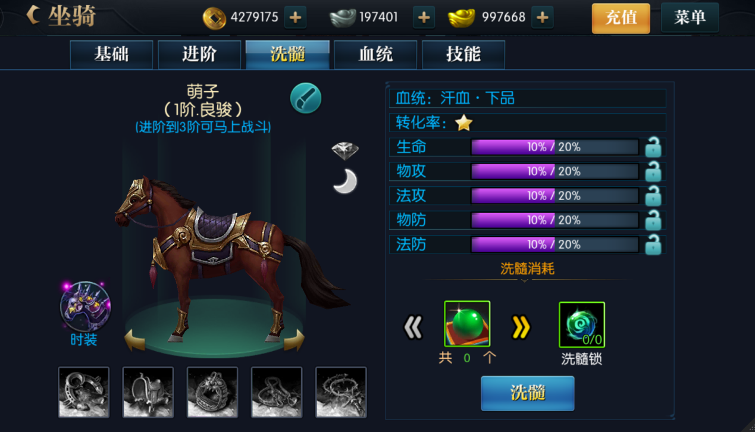Select the green orb consumable item
The width and height of the screenshot is (755, 432).
pyautogui.click(x=467, y=324)
